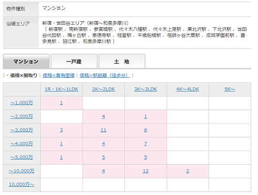This screenshot has width=258, height=195.
Task: Open the 価格×専有面積 link
Action: point(59,75)
